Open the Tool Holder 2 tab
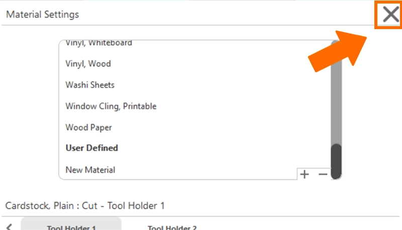The height and width of the screenshot is (230, 402). [x=172, y=227]
